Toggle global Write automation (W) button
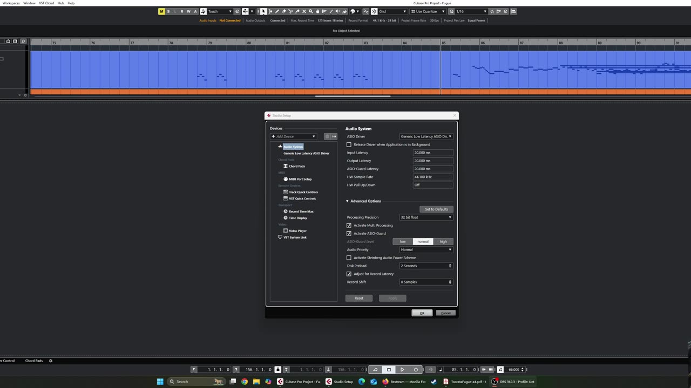This screenshot has height=388, width=691. [188, 11]
